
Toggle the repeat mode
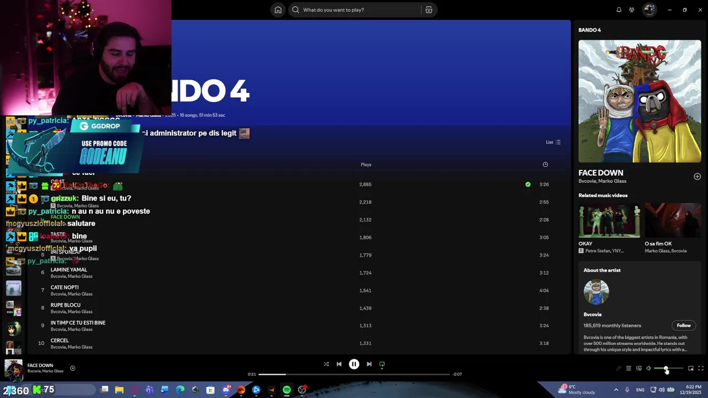(382, 364)
